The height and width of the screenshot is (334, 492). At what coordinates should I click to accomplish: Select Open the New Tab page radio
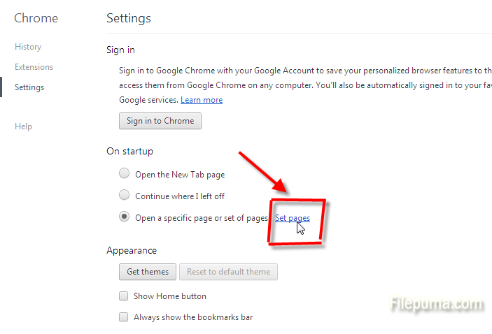[124, 174]
